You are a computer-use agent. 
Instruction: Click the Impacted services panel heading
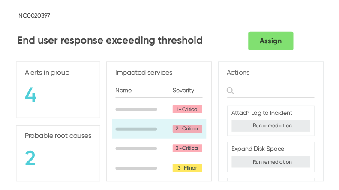coord(144,73)
